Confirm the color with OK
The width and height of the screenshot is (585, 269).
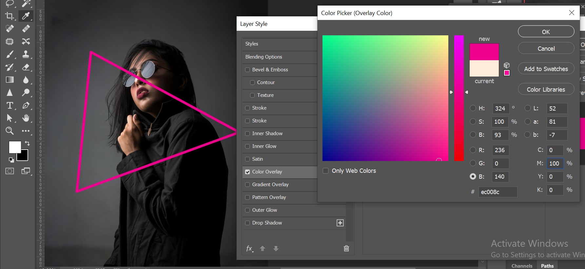pos(546,32)
